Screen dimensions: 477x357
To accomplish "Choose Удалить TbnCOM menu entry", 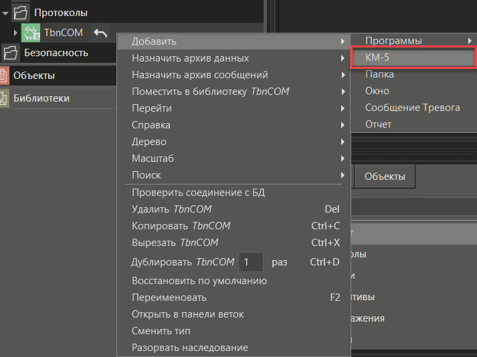I will (172, 209).
